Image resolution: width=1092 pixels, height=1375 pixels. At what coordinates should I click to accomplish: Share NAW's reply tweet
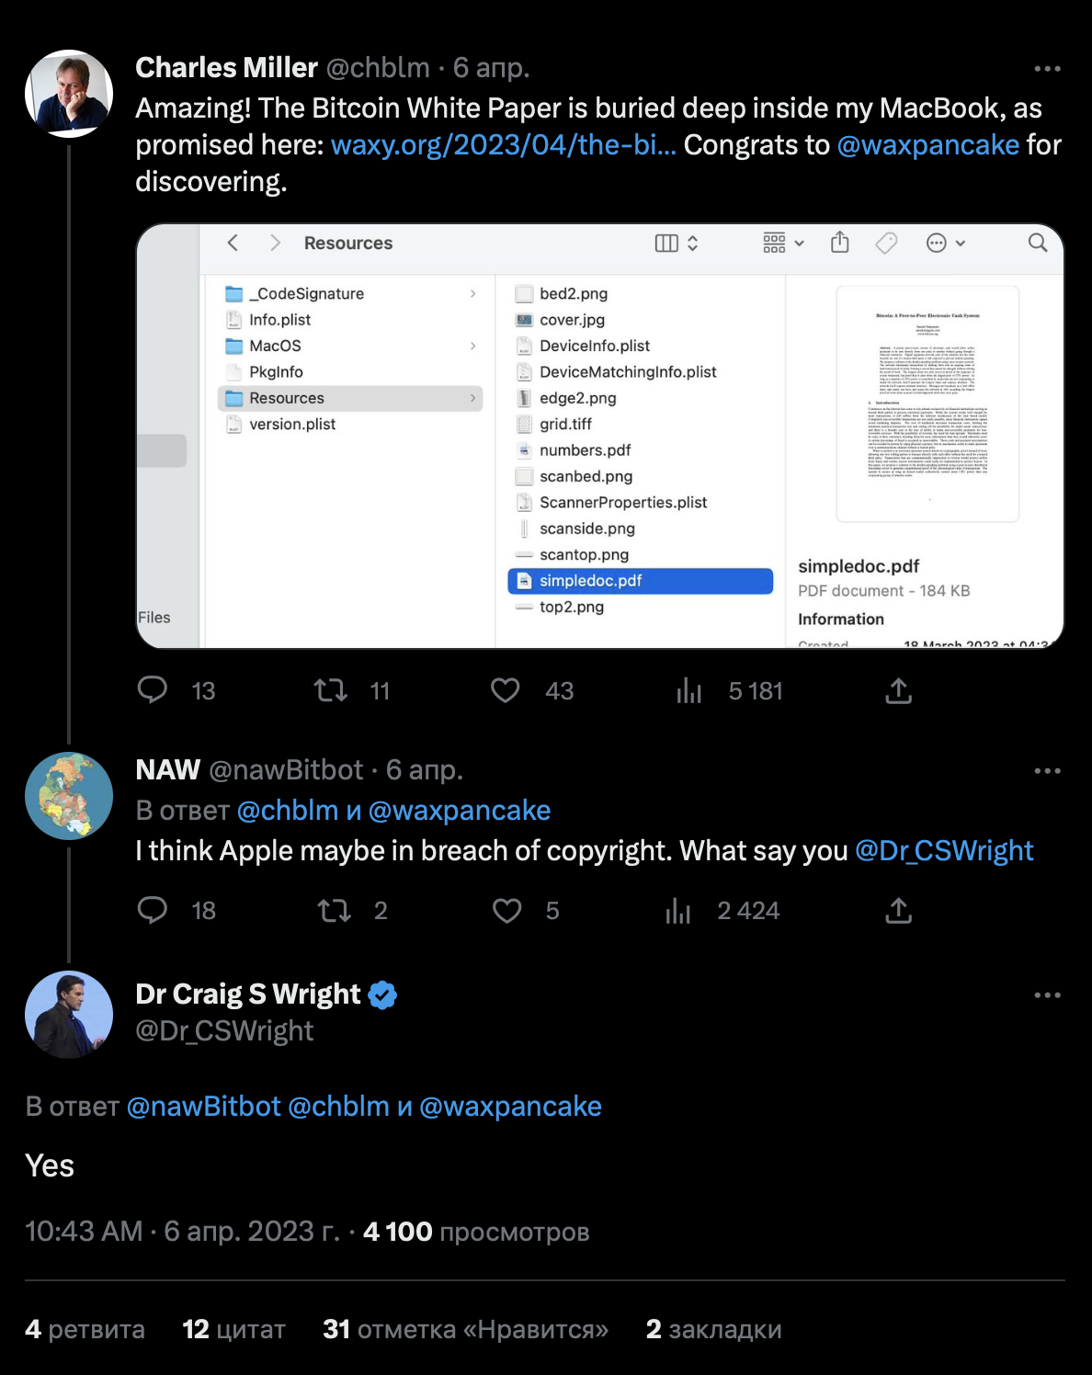pyautogui.click(x=898, y=910)
